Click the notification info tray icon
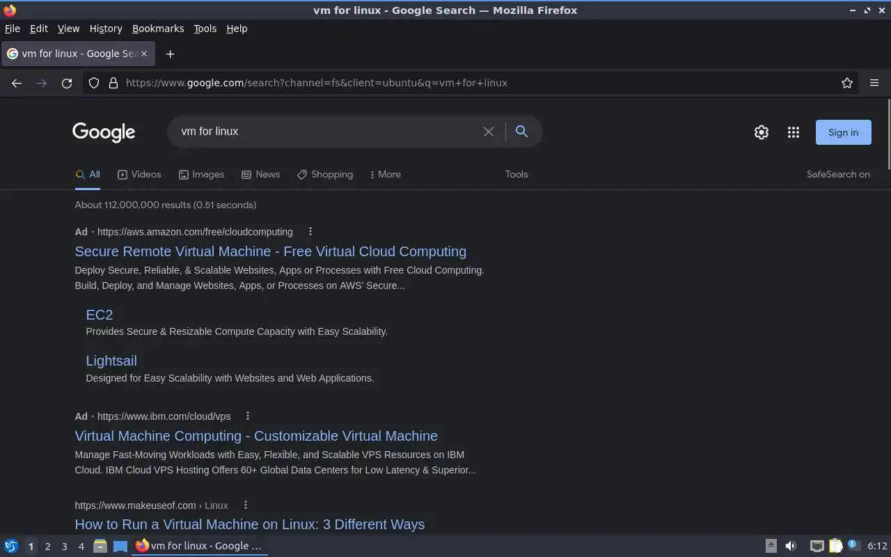The image size is (891, 557). [x=853, y=545]
